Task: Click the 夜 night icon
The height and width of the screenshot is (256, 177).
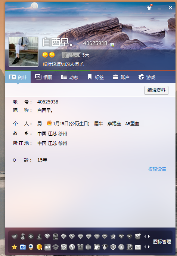Action: tap(97, 247)
